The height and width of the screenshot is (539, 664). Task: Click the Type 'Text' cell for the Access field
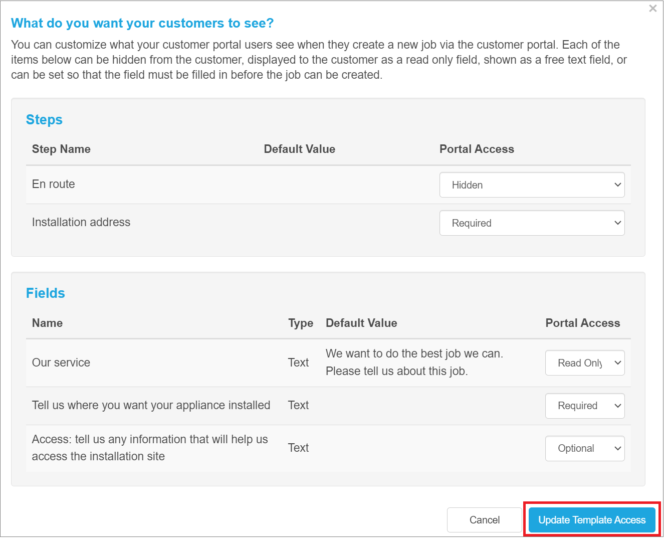pos(298,448)
